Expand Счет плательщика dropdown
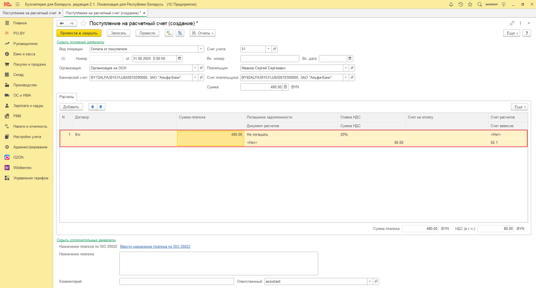Image resolution: width=536 pixels, height=288 pixels. pyautogui.click(x=345, y=77)
